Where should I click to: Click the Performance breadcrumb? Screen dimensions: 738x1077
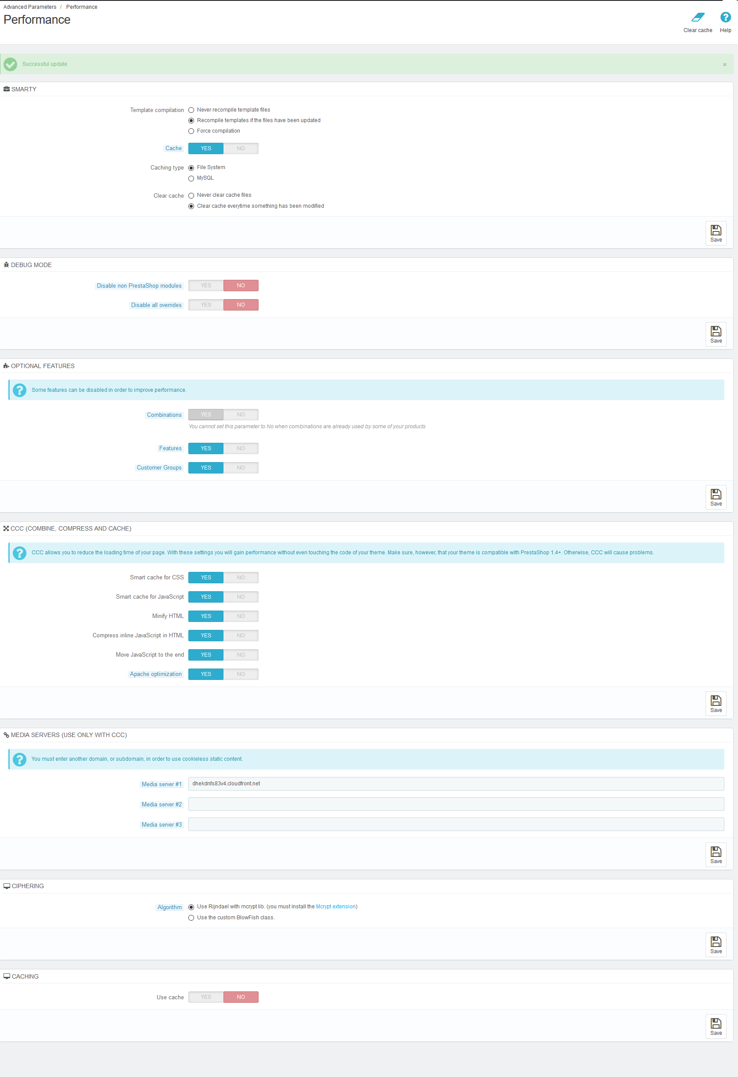pos(82,7)
